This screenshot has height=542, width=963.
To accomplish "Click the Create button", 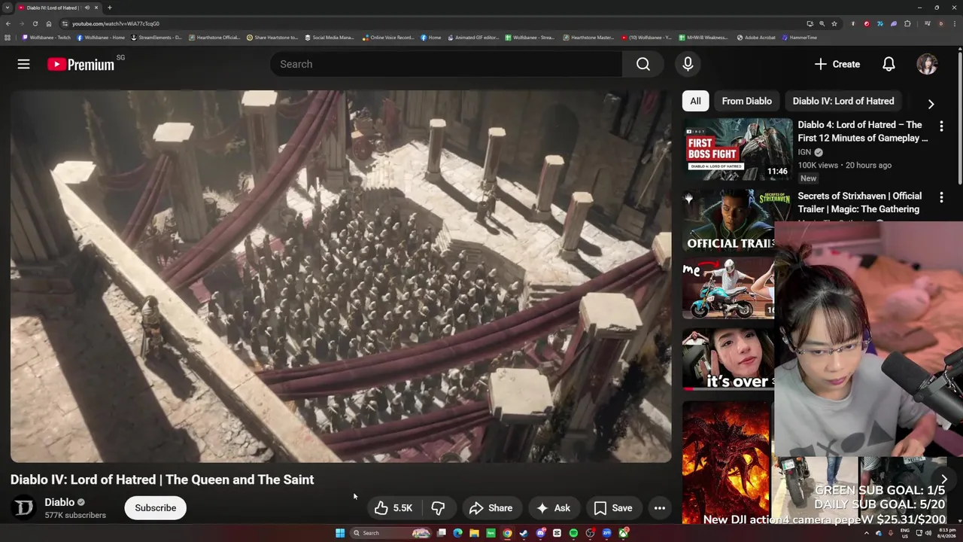I will (837, 64).
